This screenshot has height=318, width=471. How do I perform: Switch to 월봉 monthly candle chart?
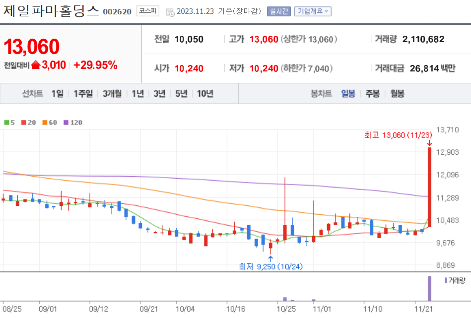tap(397, 94)
